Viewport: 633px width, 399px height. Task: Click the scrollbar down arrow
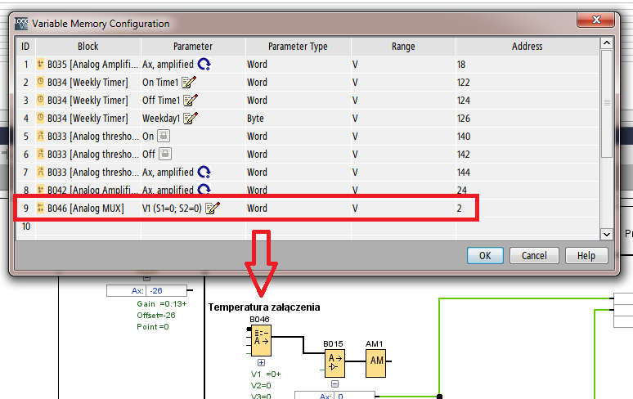point(607,234)
